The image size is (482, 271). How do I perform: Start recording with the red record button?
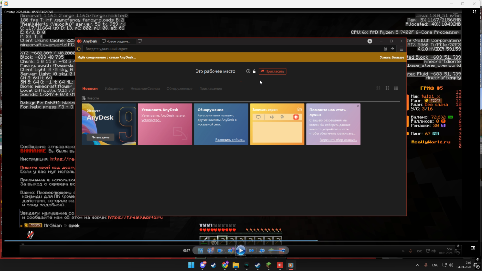click(x=296, y=117)
